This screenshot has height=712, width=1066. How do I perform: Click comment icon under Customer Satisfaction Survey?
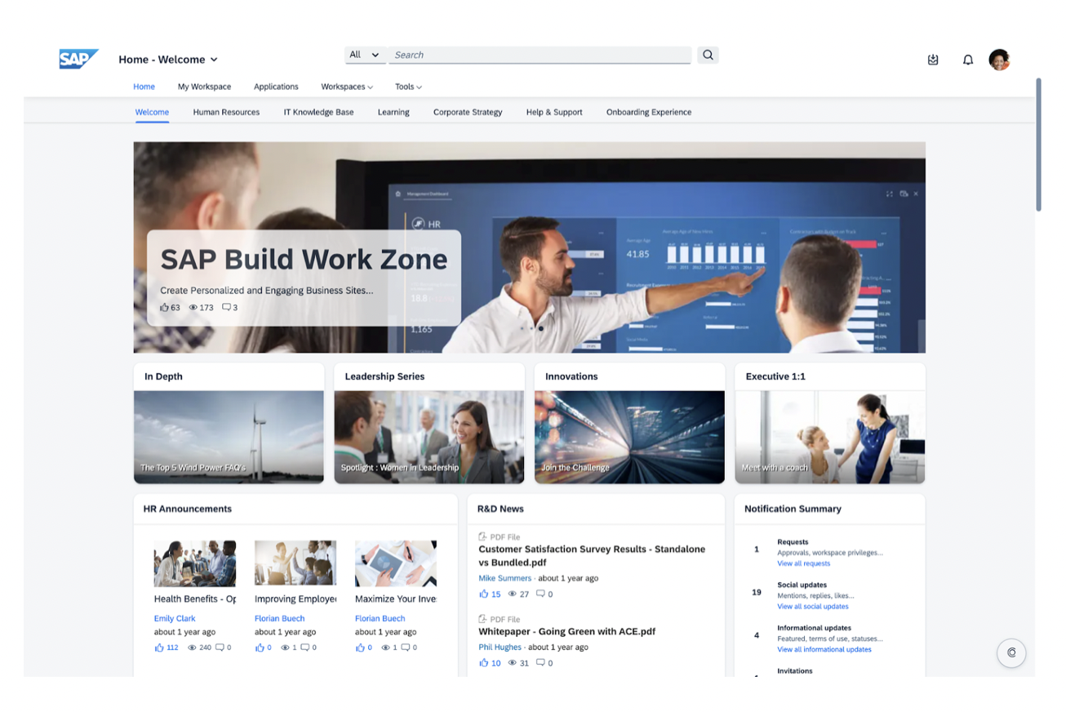[540, 594]
